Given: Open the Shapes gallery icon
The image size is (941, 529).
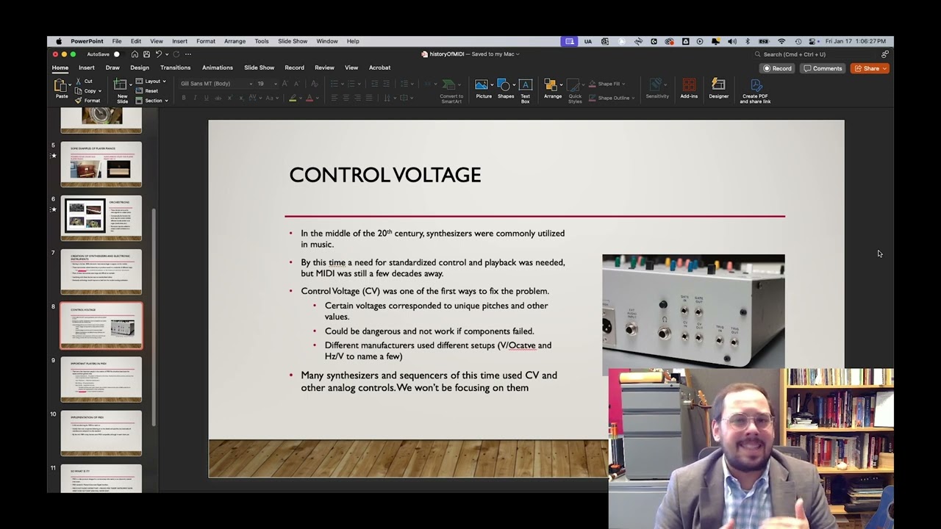Looking at the screenshot, I should [504, 85].
